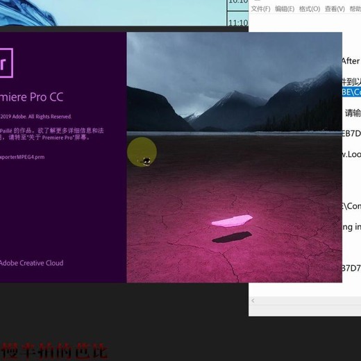Viewport: 361px width, 361px height.
Task: Click the mountain lake splash artwork
Action: pyautogui.click(x=234, y=158)
